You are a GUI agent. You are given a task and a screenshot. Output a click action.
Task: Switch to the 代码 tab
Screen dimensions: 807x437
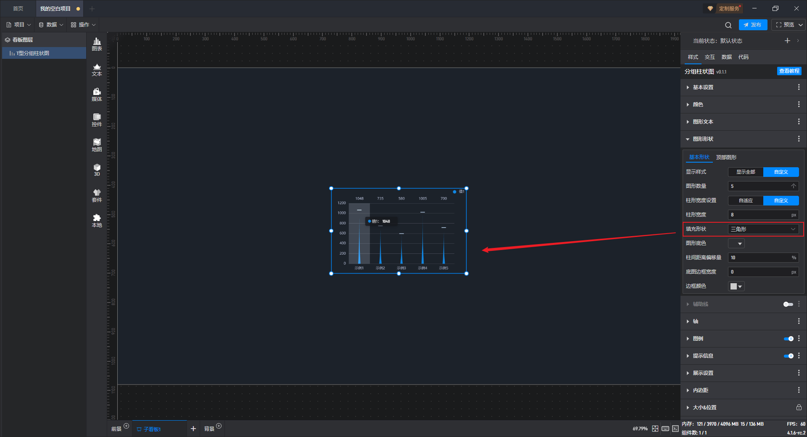click(x=743, y=57)
